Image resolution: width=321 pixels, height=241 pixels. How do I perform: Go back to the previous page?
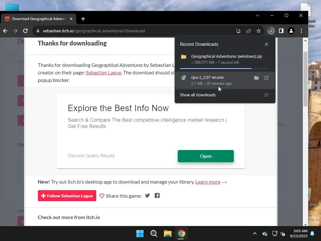coord(5,31)
